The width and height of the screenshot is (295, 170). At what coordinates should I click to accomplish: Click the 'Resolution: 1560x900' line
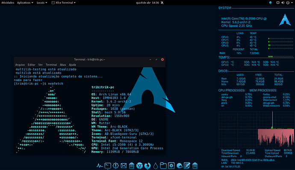point(110,116)
